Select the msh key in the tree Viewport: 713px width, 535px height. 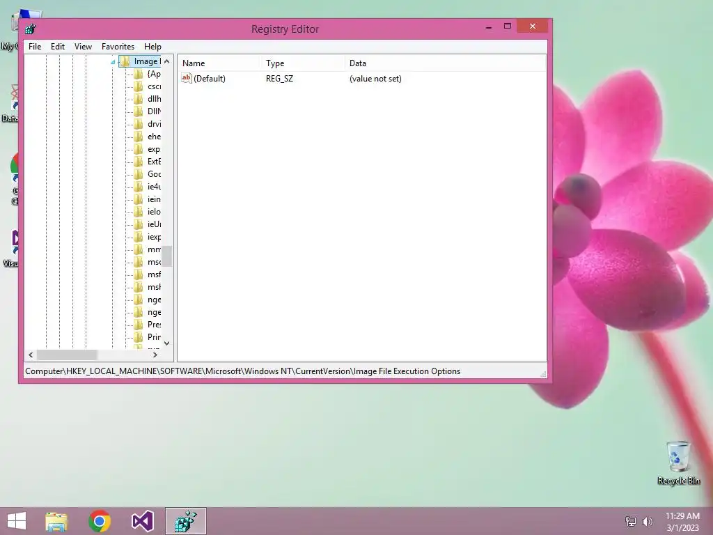coord(154,287)
